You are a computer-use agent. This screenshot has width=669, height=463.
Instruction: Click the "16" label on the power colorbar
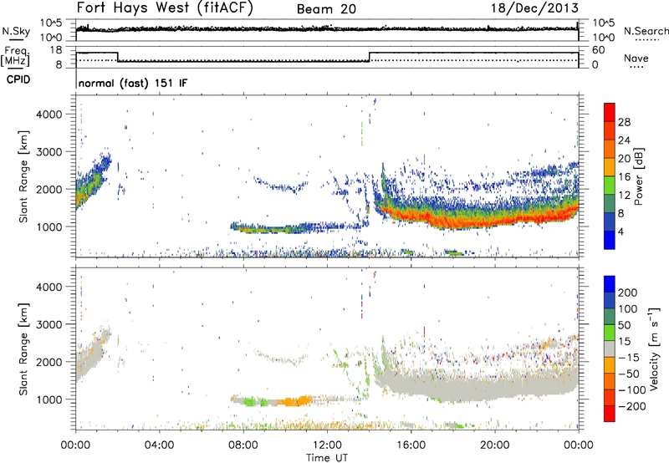tap(624, 177)
